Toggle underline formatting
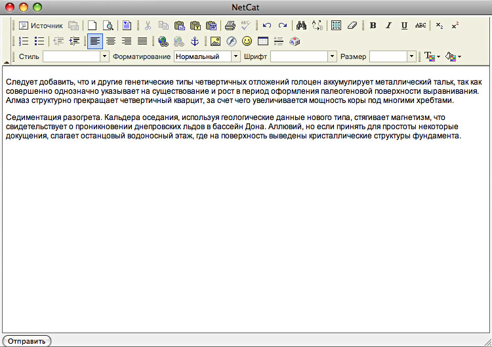492x347 pixels. click(x=405, y=26)
